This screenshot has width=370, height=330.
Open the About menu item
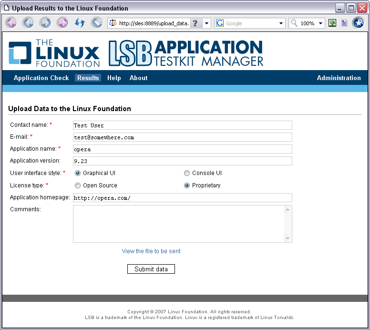click(x=139, y=78)
